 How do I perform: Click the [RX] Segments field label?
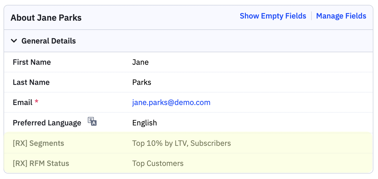(38, 143)
